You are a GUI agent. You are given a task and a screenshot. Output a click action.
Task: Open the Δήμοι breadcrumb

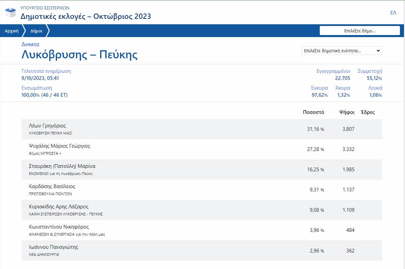(36, 31)
